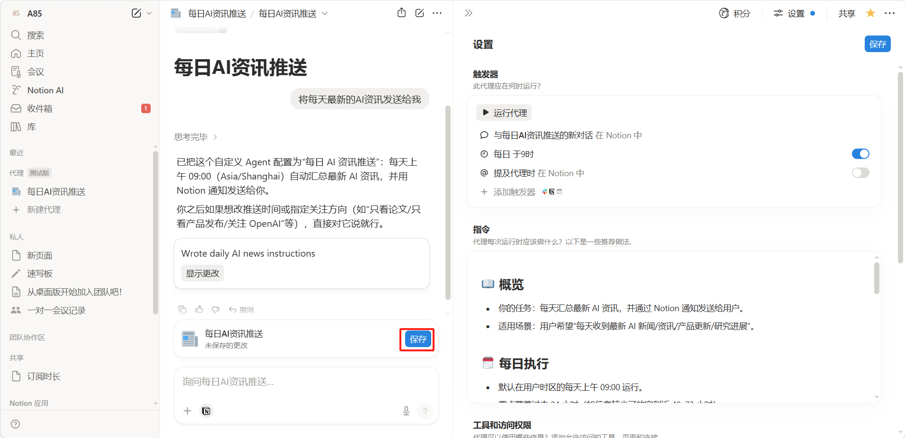Viewport: 905px width, 438px height.
Task: Give the response a thumbs up
Action: 199,310
